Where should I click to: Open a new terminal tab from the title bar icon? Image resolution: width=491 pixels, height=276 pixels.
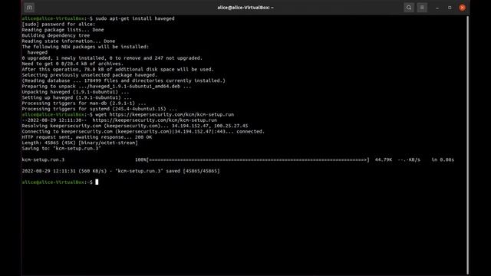click(29, 8)
